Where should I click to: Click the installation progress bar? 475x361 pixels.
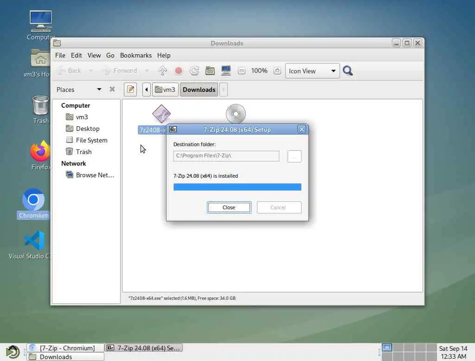click(237, 187)
